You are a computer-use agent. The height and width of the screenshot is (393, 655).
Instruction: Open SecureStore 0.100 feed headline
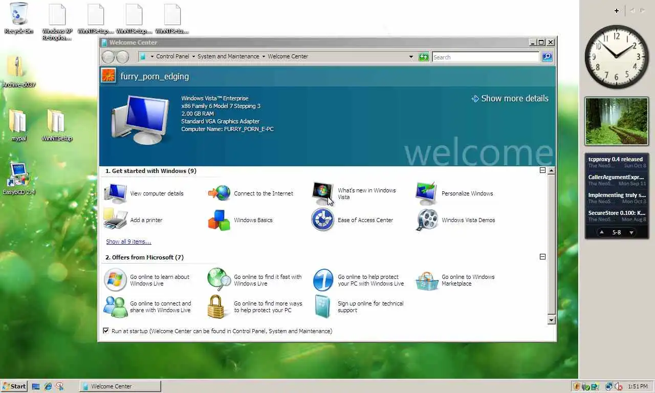click(x=617, y=215)
